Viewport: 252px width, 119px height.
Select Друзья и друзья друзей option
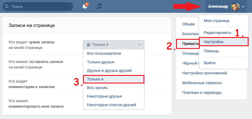114,71
